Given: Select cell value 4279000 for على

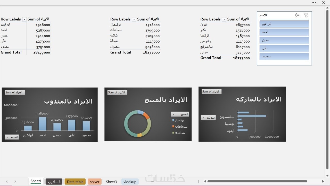Looking at the screenshot, I should 43,41.
